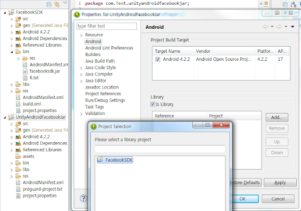This screenshot has height=211, width=301.
Task: Click Add... library button
Action: (277, 117)
